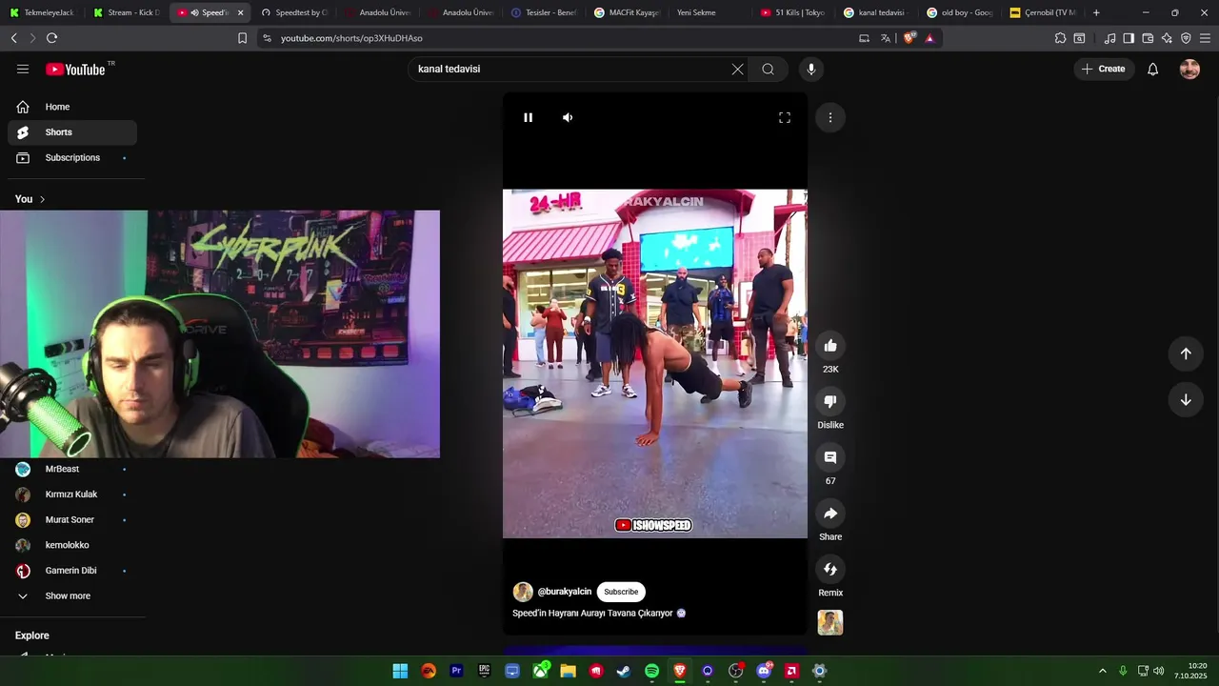Switch to the Çernobil TV tab
Image resolution: width=1219 pixels, height=686 pixels.
1043,12
